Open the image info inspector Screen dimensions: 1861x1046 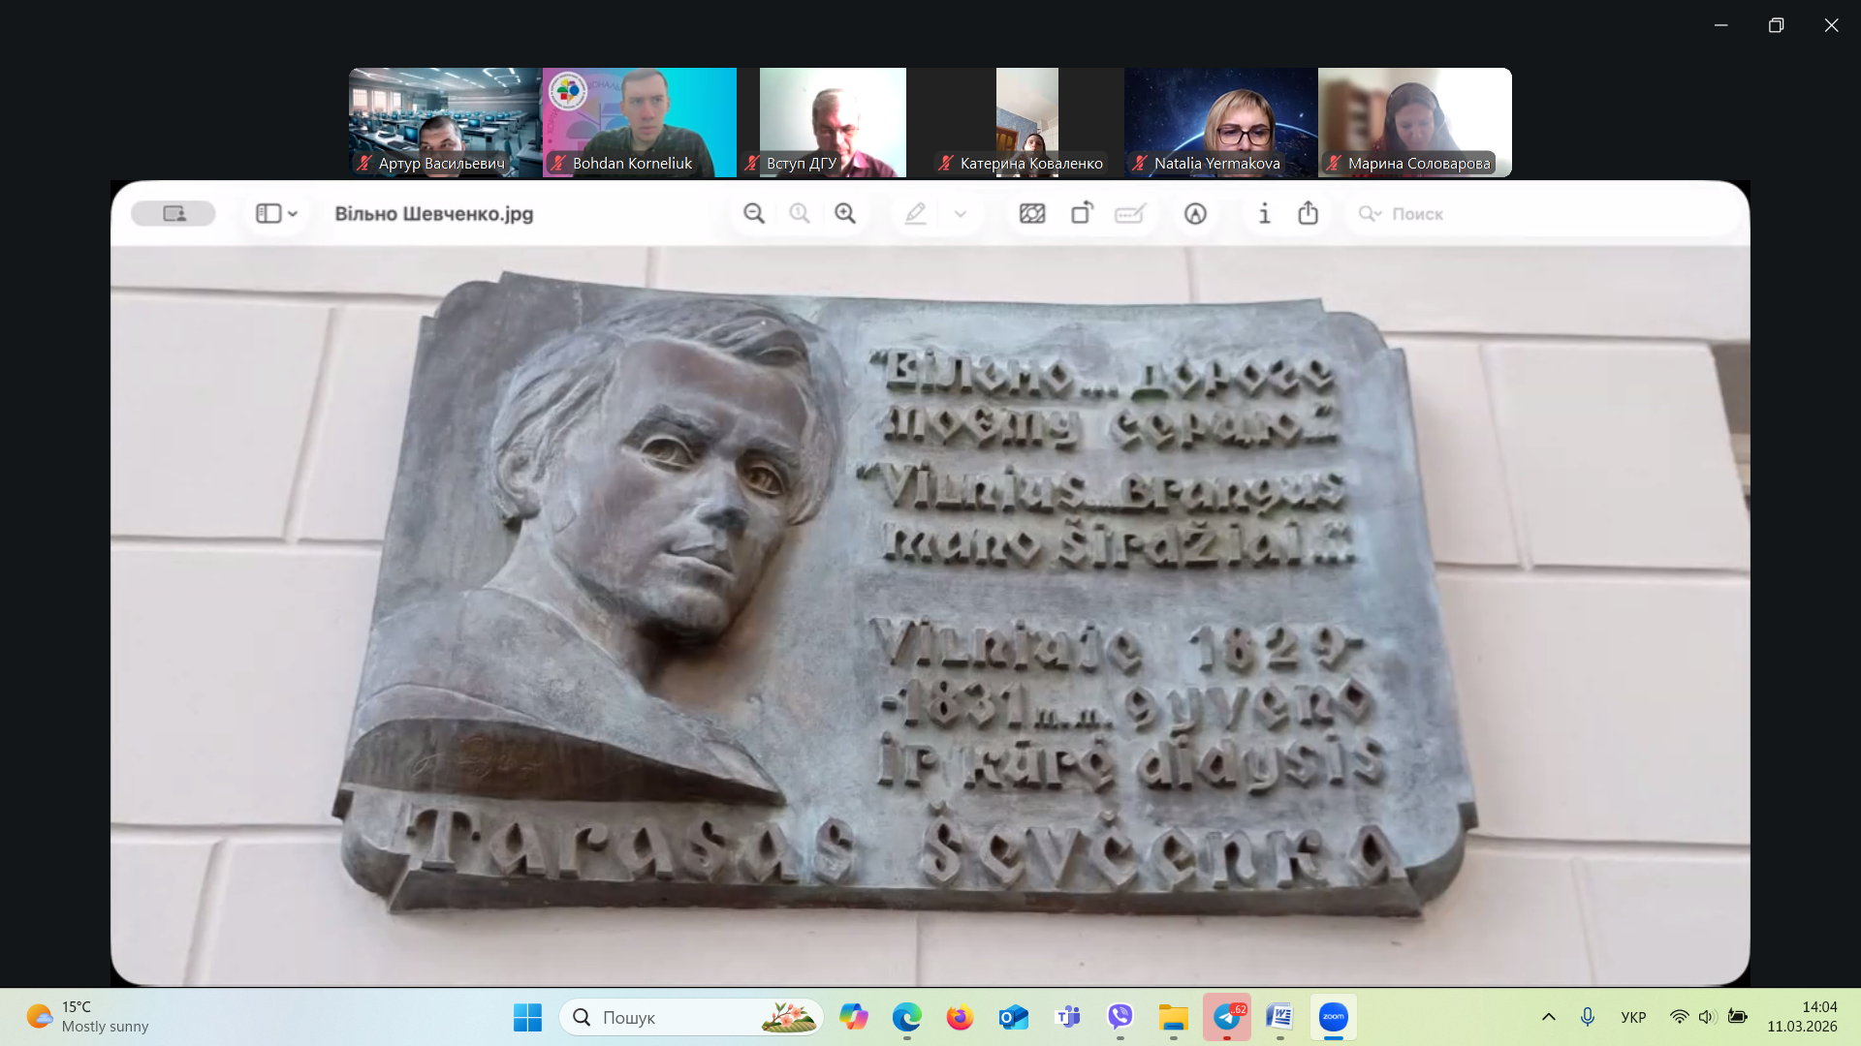tap(1264, 214)
